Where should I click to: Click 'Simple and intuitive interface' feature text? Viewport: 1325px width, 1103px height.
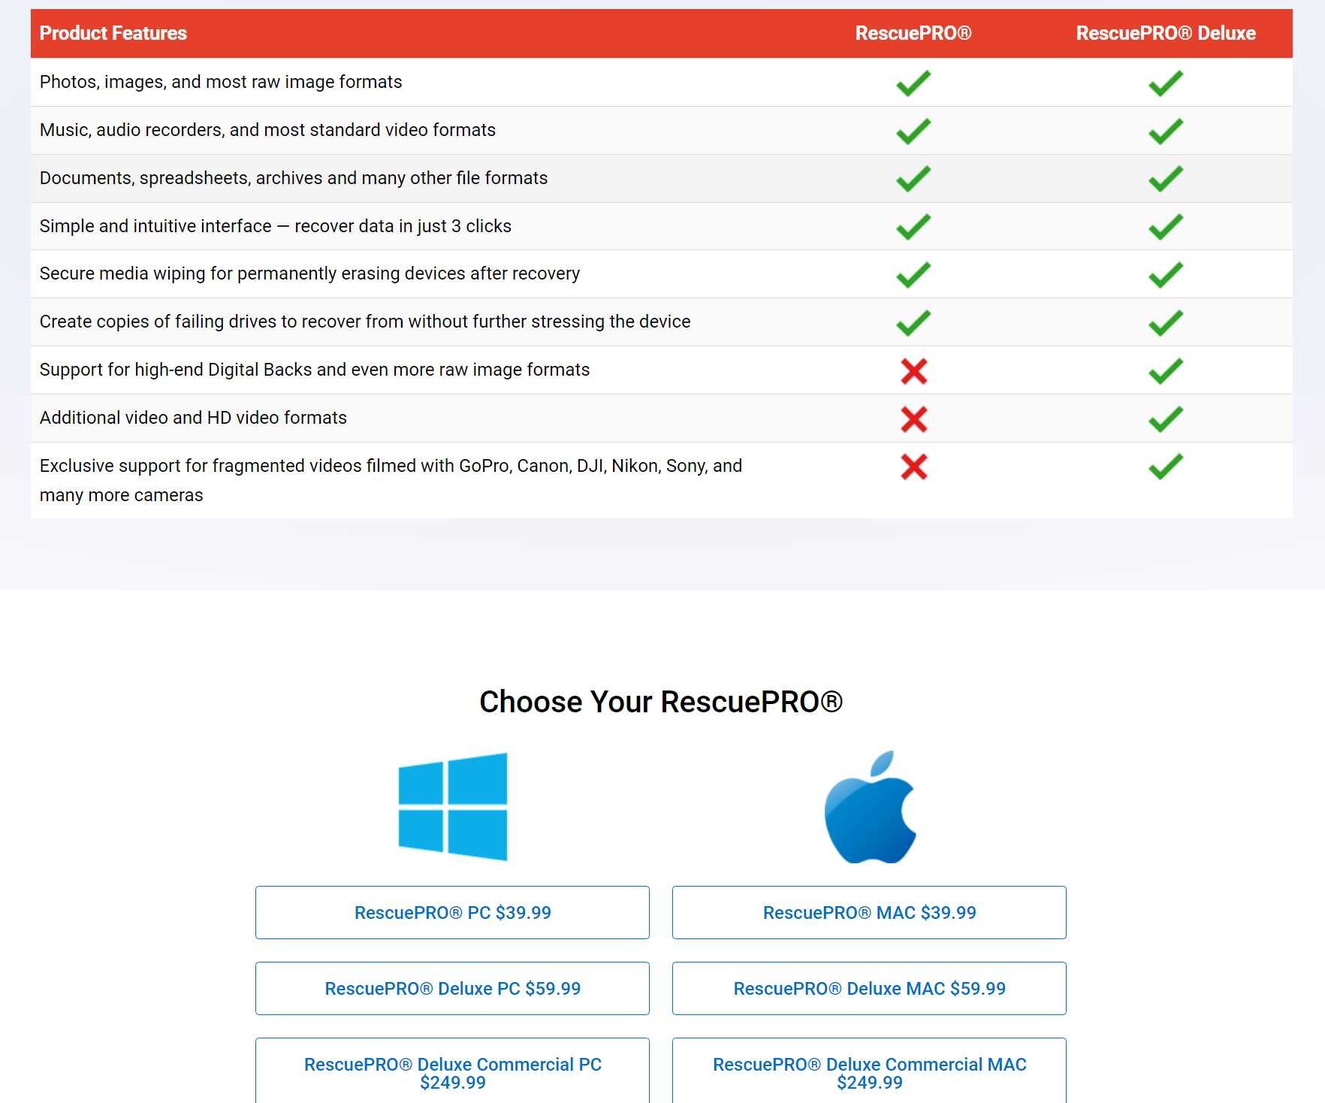(x=276, y=226)
